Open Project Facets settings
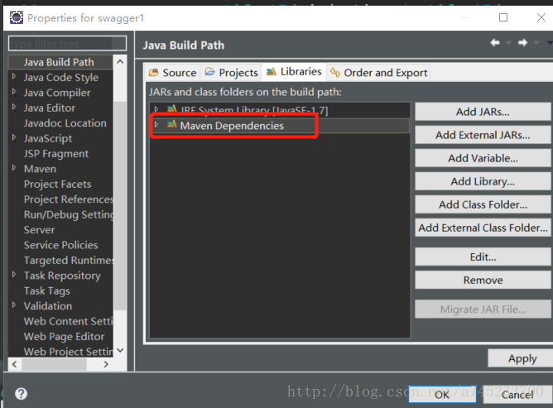 point(57,184)
